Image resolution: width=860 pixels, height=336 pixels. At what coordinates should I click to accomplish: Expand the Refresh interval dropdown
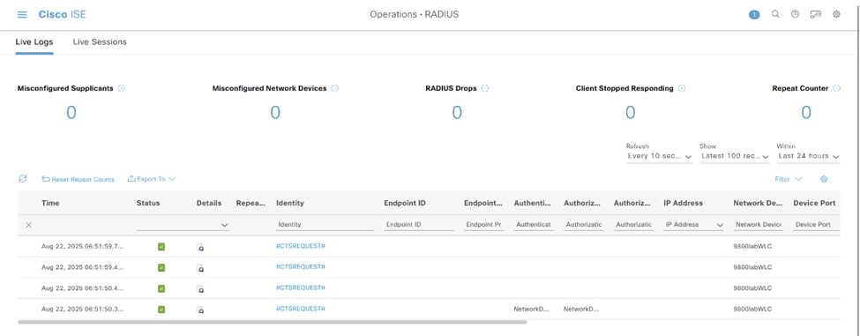click(x=659, y=156)
